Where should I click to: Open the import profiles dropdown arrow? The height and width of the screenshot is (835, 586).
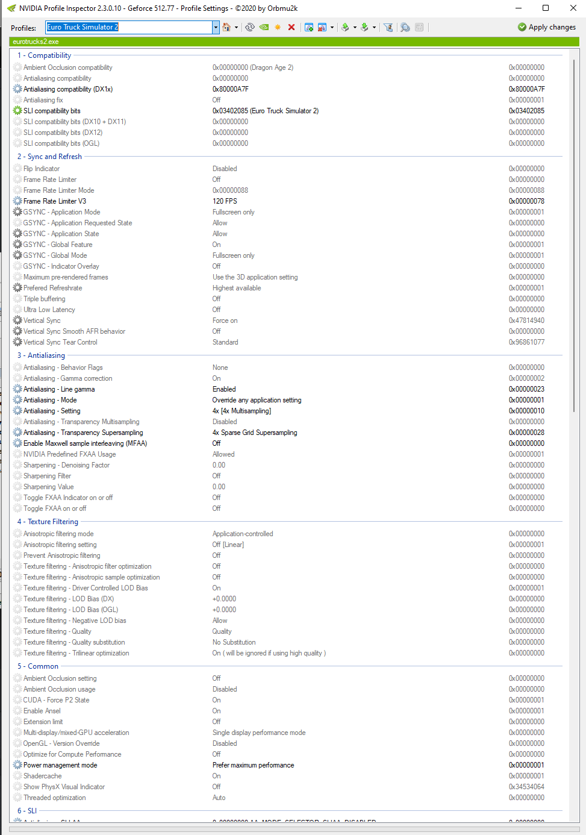[374, 27]
